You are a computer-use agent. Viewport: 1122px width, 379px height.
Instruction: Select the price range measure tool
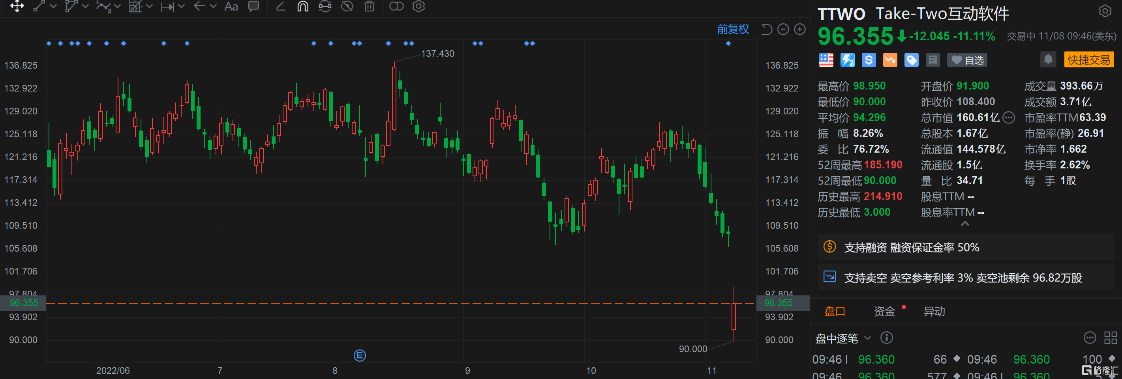pyautogui.click(x=167, y=7)
